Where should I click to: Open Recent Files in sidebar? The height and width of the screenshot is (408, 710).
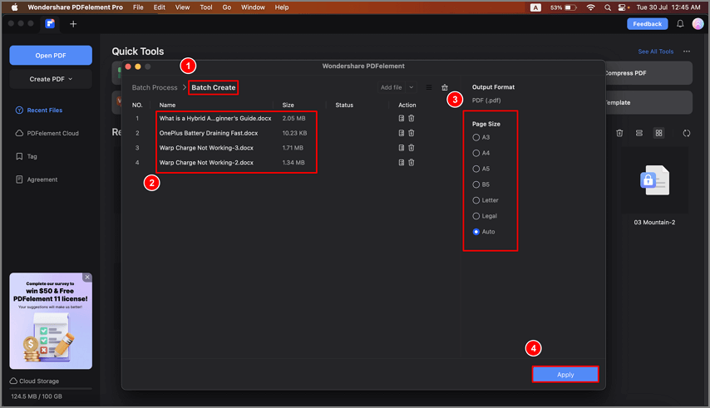point(39,110)
